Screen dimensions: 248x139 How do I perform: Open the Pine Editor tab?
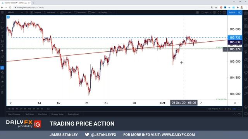tap(43, 114)
